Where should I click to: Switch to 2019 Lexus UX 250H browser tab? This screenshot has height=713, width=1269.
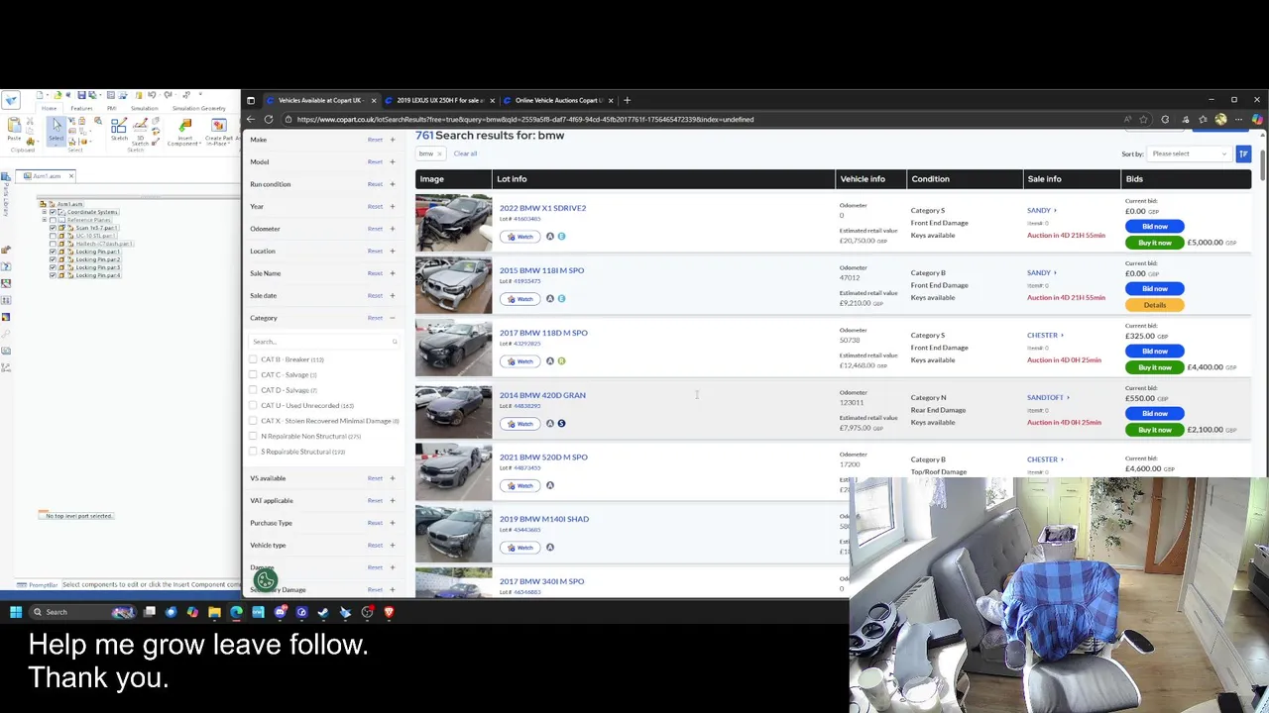(x=438, y=100)
